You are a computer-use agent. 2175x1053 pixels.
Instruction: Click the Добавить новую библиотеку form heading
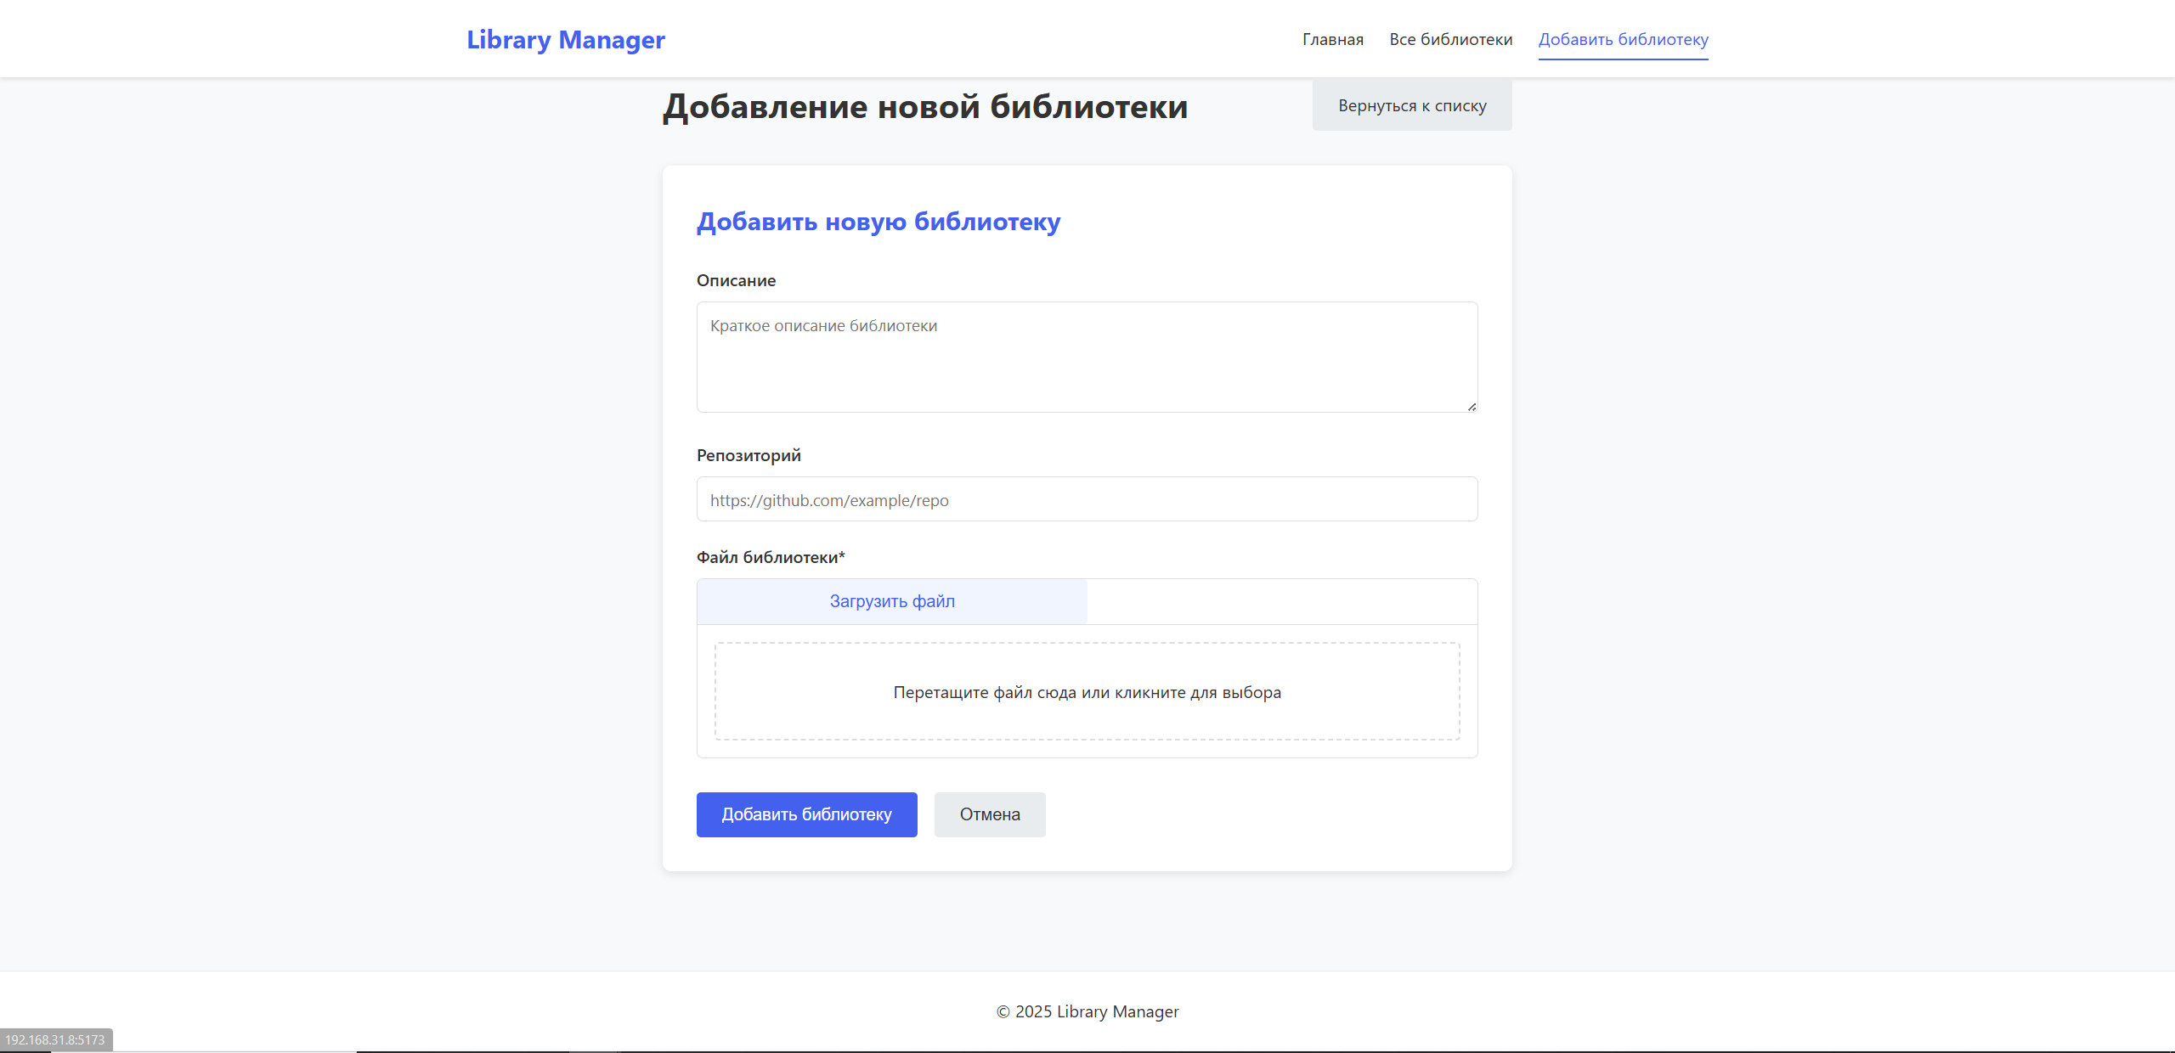[x=878, y=222]
